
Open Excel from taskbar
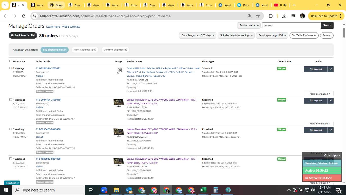(x=203, y=190)
